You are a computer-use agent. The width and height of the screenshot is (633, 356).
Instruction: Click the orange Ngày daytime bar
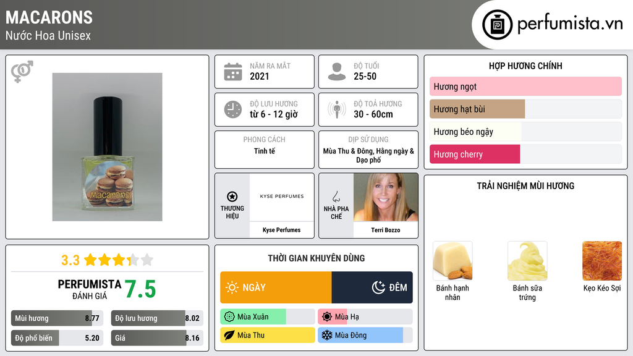[x=276, y=287]
